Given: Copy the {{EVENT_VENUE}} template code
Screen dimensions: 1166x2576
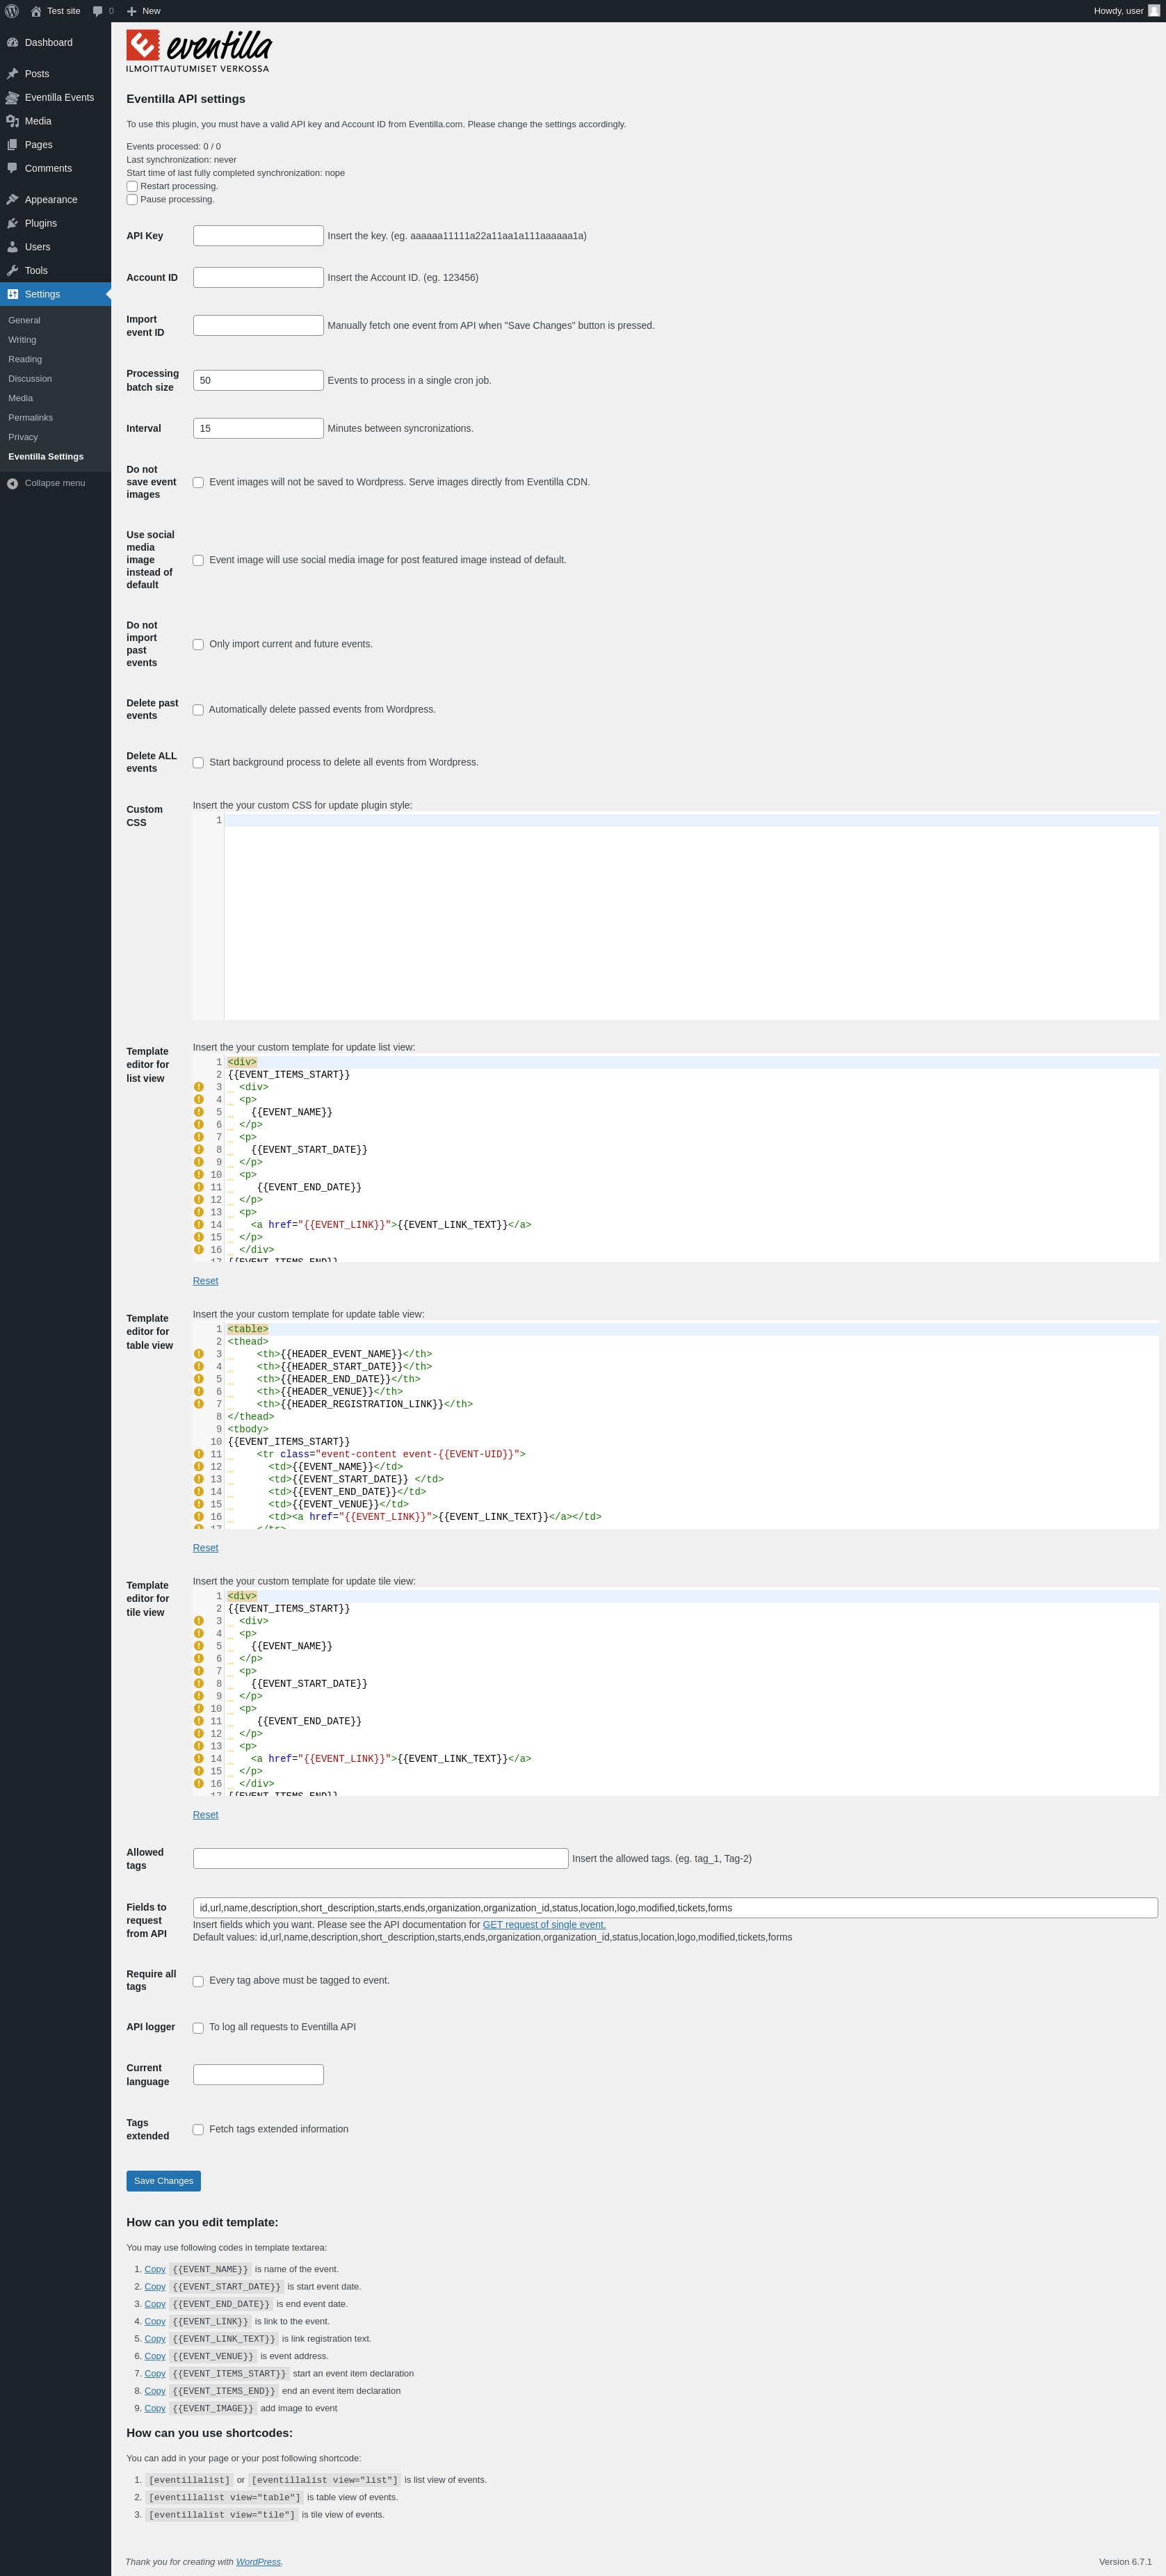Looking at the screenshot, I should pyautogui.click(x=155, y=2356).
